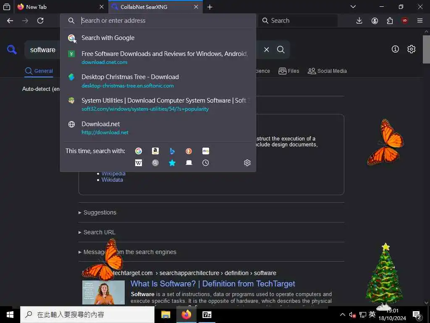430x323 pixels.
Task: Search history using the clock icon
Action: pos(205,163)
